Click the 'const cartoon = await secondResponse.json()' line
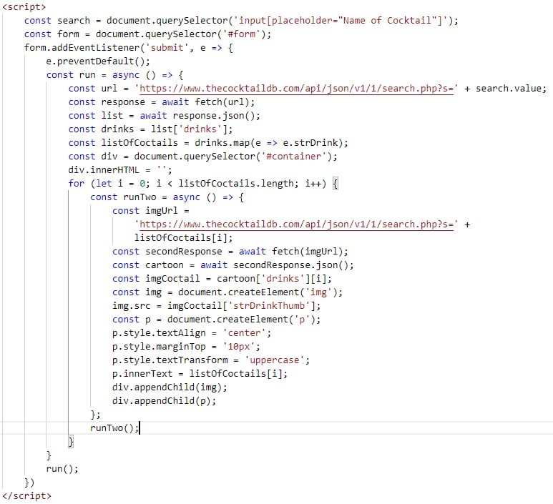This screenshot has width=553, height=504. (x=233, y=265)
